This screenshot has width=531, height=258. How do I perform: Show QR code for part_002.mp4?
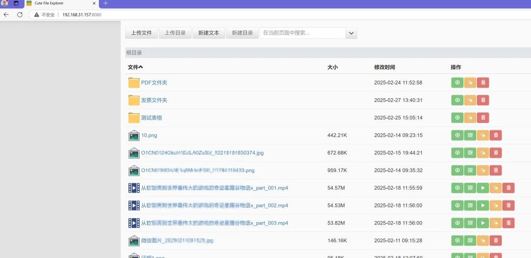470,205
